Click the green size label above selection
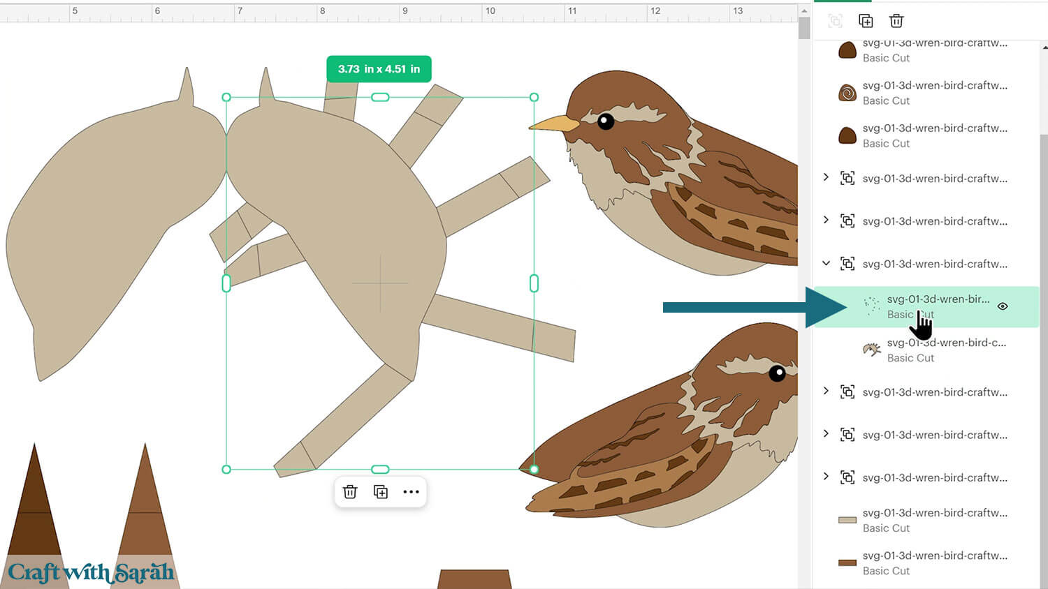 click(x=379, y=69)
